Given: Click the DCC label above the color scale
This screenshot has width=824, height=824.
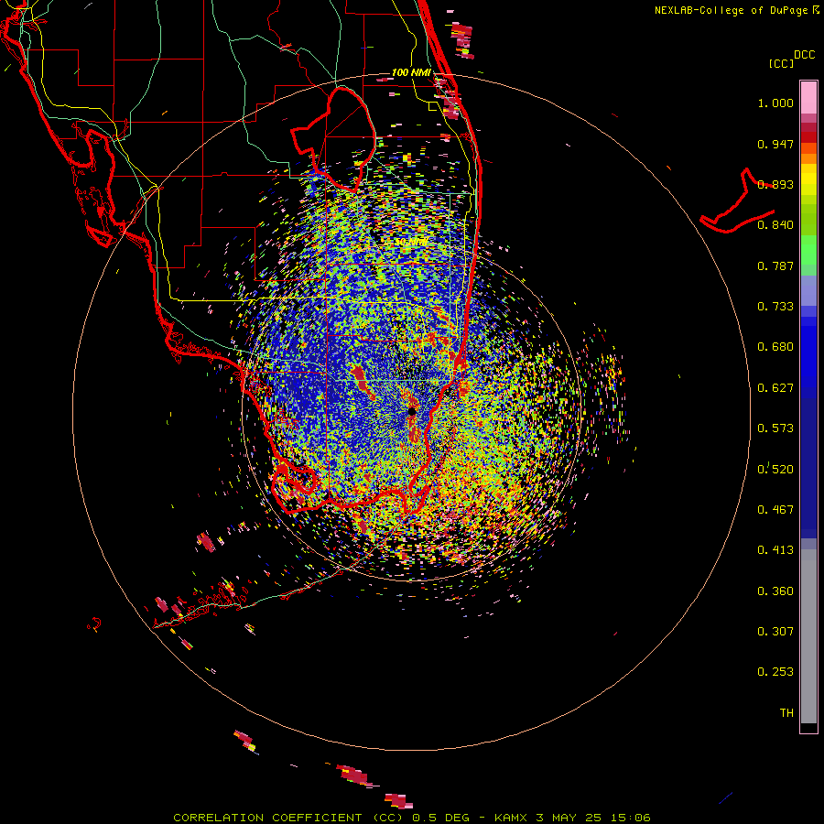Looking at the screenshot, I should point(804,55).
